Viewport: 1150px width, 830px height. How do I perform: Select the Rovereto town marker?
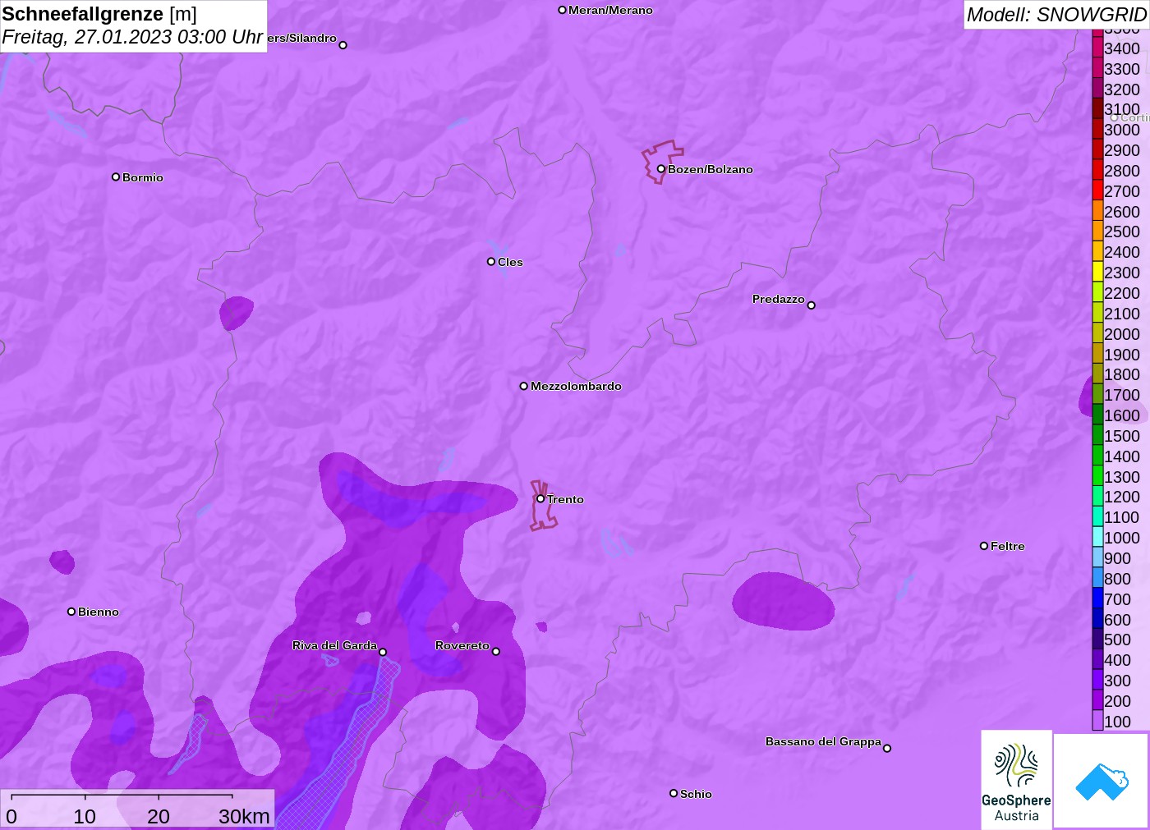click(x=495, y=652)
